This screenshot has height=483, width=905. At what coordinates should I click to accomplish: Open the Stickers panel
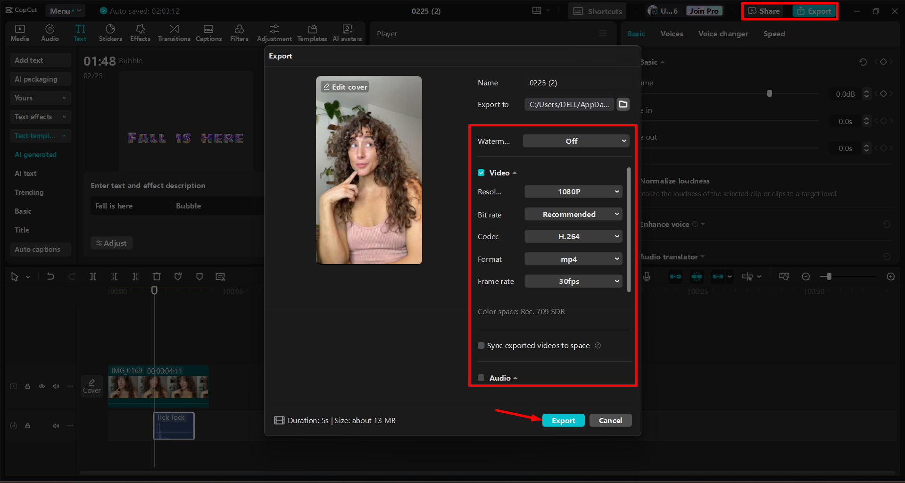click(x=110, y=33)
